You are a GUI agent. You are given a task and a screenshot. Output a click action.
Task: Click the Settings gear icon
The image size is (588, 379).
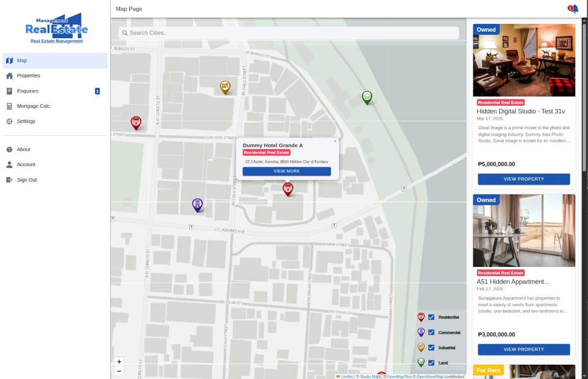coord(9,121)
